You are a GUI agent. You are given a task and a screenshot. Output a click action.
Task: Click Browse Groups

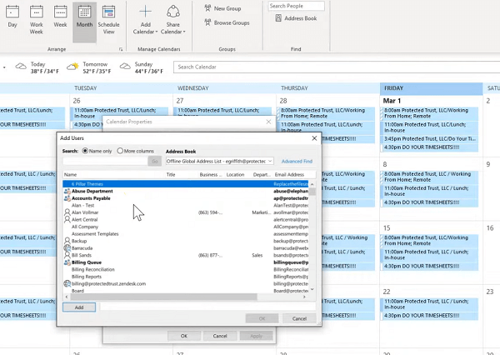227,22
